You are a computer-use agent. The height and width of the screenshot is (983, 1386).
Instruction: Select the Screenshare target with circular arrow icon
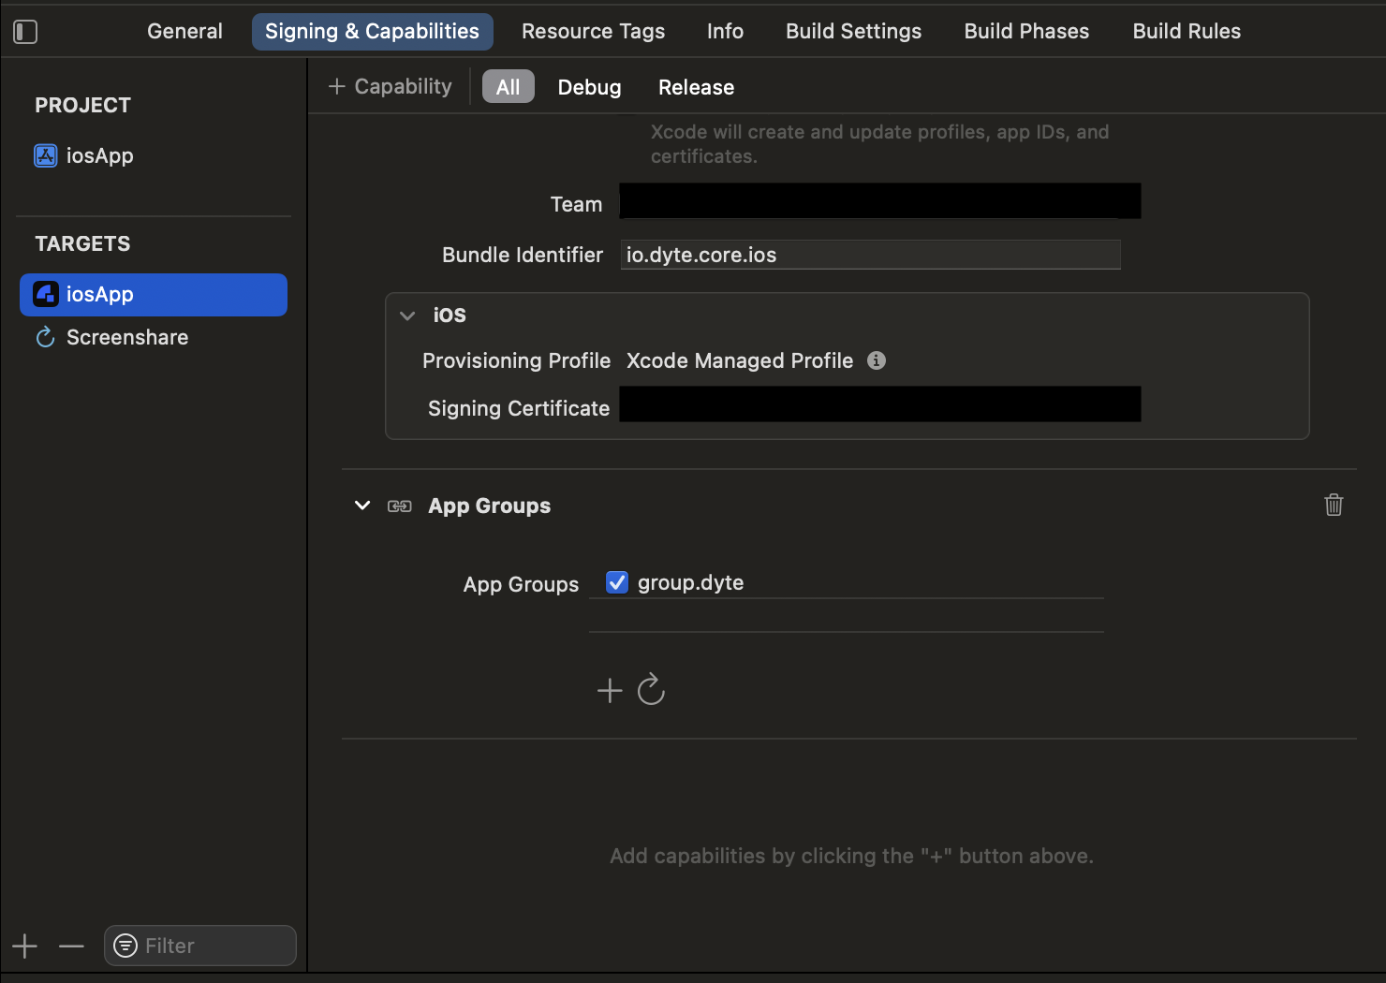pos(45,337)
